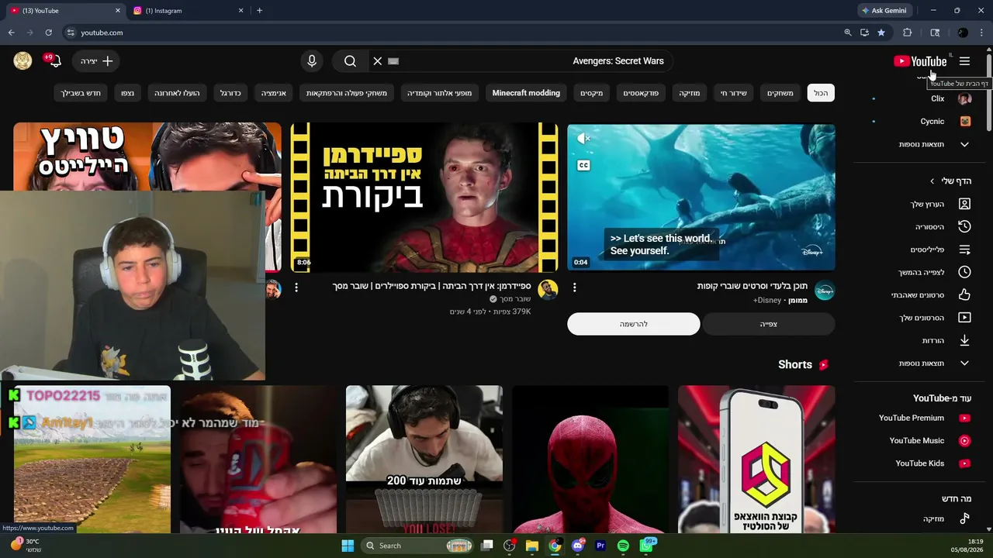Viewport: 993px width, 558px height.
Task: Open the Shorts video שתמות עוד 200
Action: tap(424, 460)
